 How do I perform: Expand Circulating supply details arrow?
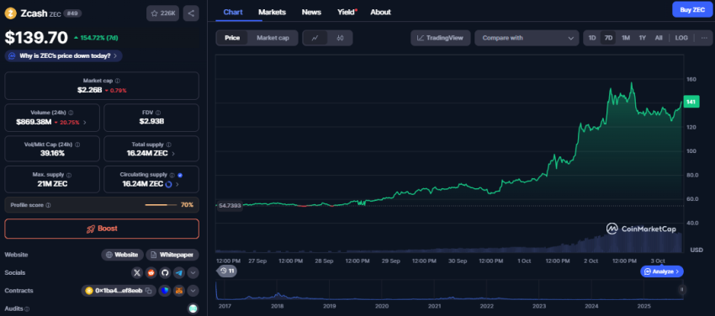pos(177,184)
